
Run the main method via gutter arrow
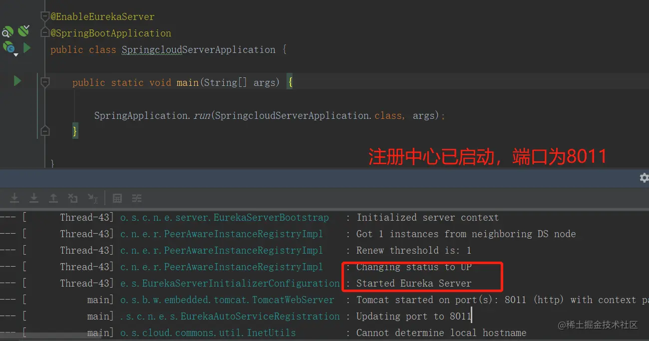click(17, 81)
